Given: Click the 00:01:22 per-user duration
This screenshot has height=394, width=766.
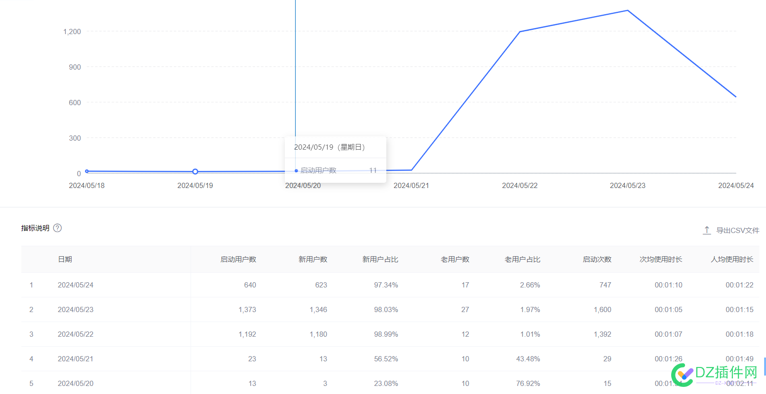Looking at the screenshot, I should tap(739, 285).
